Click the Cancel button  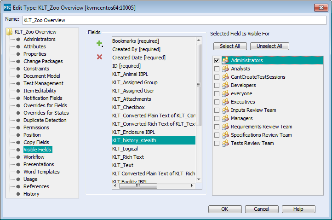pyautogui.click(x=262, y=209)
